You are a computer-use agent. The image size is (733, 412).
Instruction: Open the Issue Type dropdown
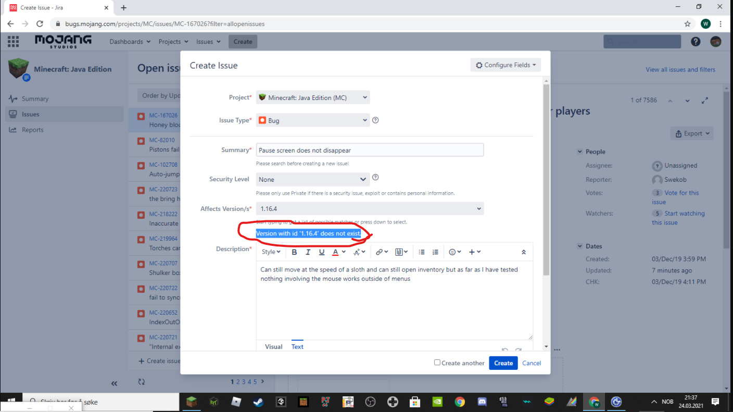(313, 120)
